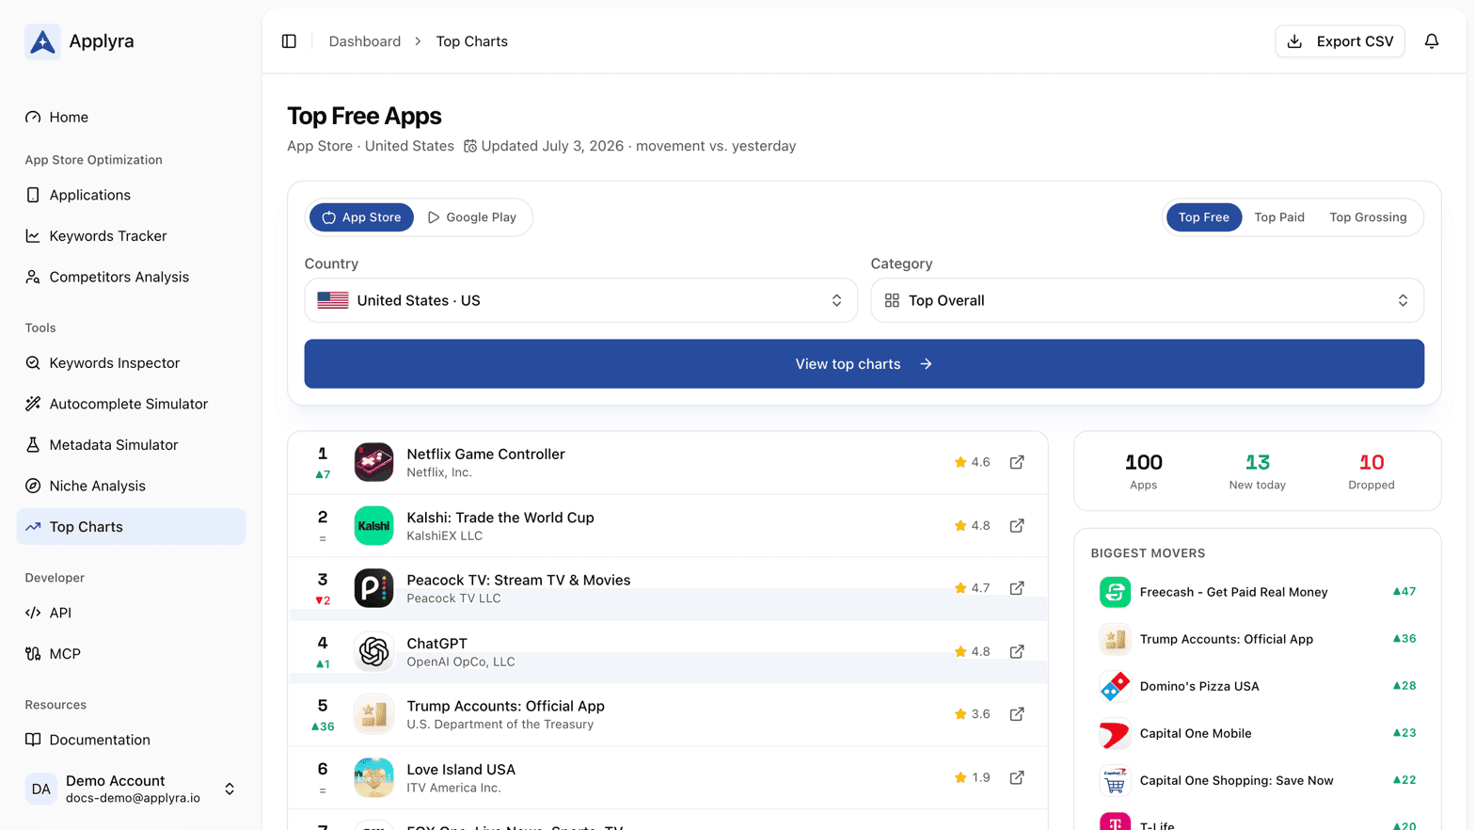This screenshot has width=1475, height=830.
Task: Click Freecash icon in Biggest Movers
Action: [x=1115, y=592]
